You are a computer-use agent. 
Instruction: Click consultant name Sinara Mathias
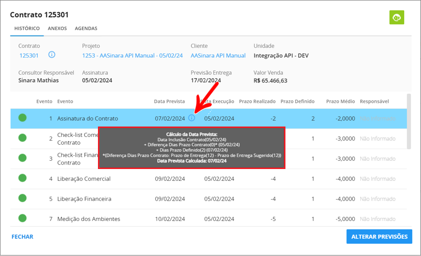[39, 81]
